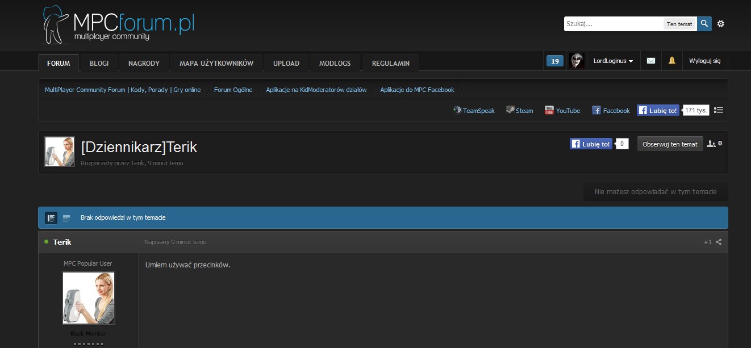This screenshot has width=751, height=348.
Task: Click 'Nie możesz odpowiadać w tym temacie' button
Action: tap(656, 192)
